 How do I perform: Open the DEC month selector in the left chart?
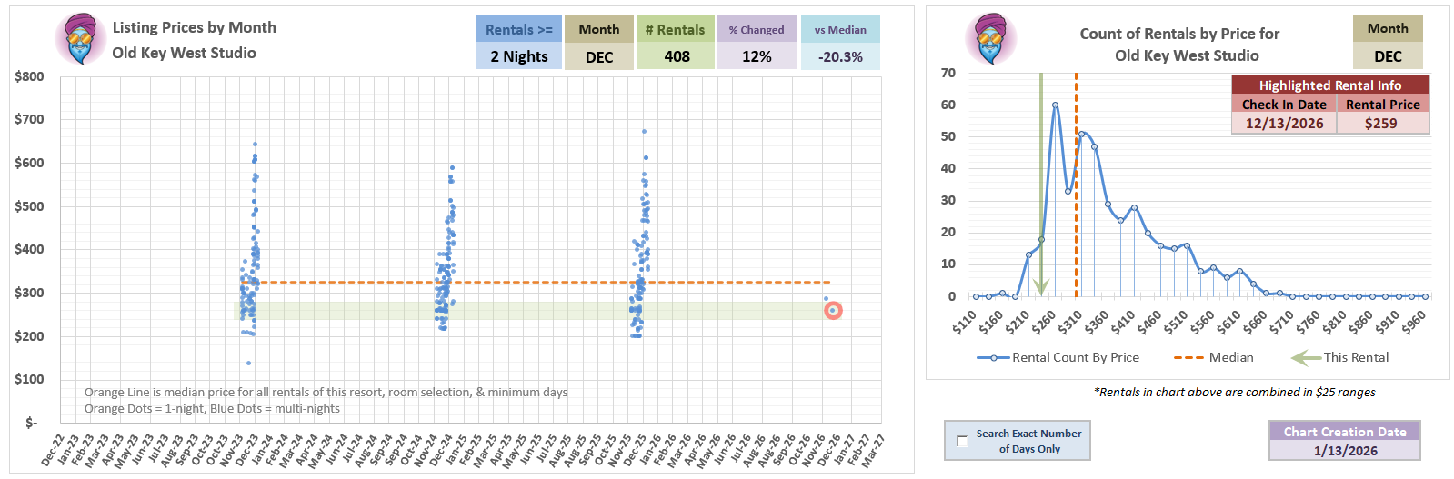tap(598, 56)
